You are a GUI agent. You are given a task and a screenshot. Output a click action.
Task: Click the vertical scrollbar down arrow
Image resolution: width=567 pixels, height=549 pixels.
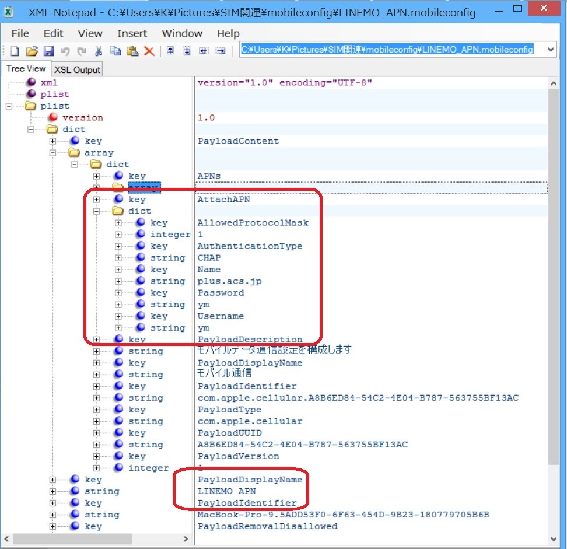553,538
